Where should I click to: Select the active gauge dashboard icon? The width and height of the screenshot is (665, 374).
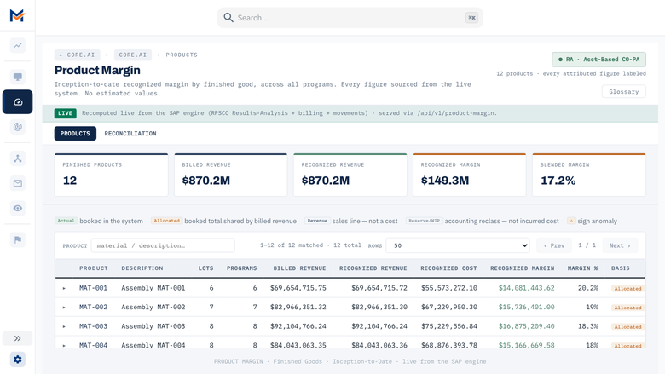(17, 101)
